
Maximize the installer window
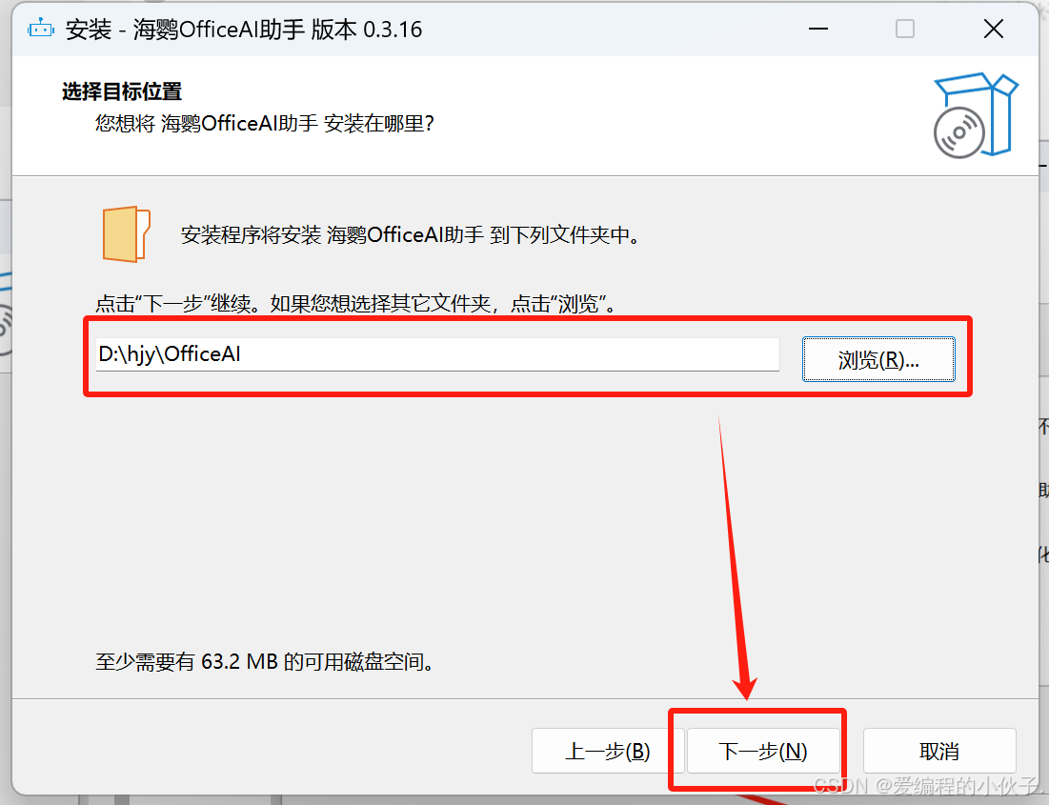[x=905, y=29]
